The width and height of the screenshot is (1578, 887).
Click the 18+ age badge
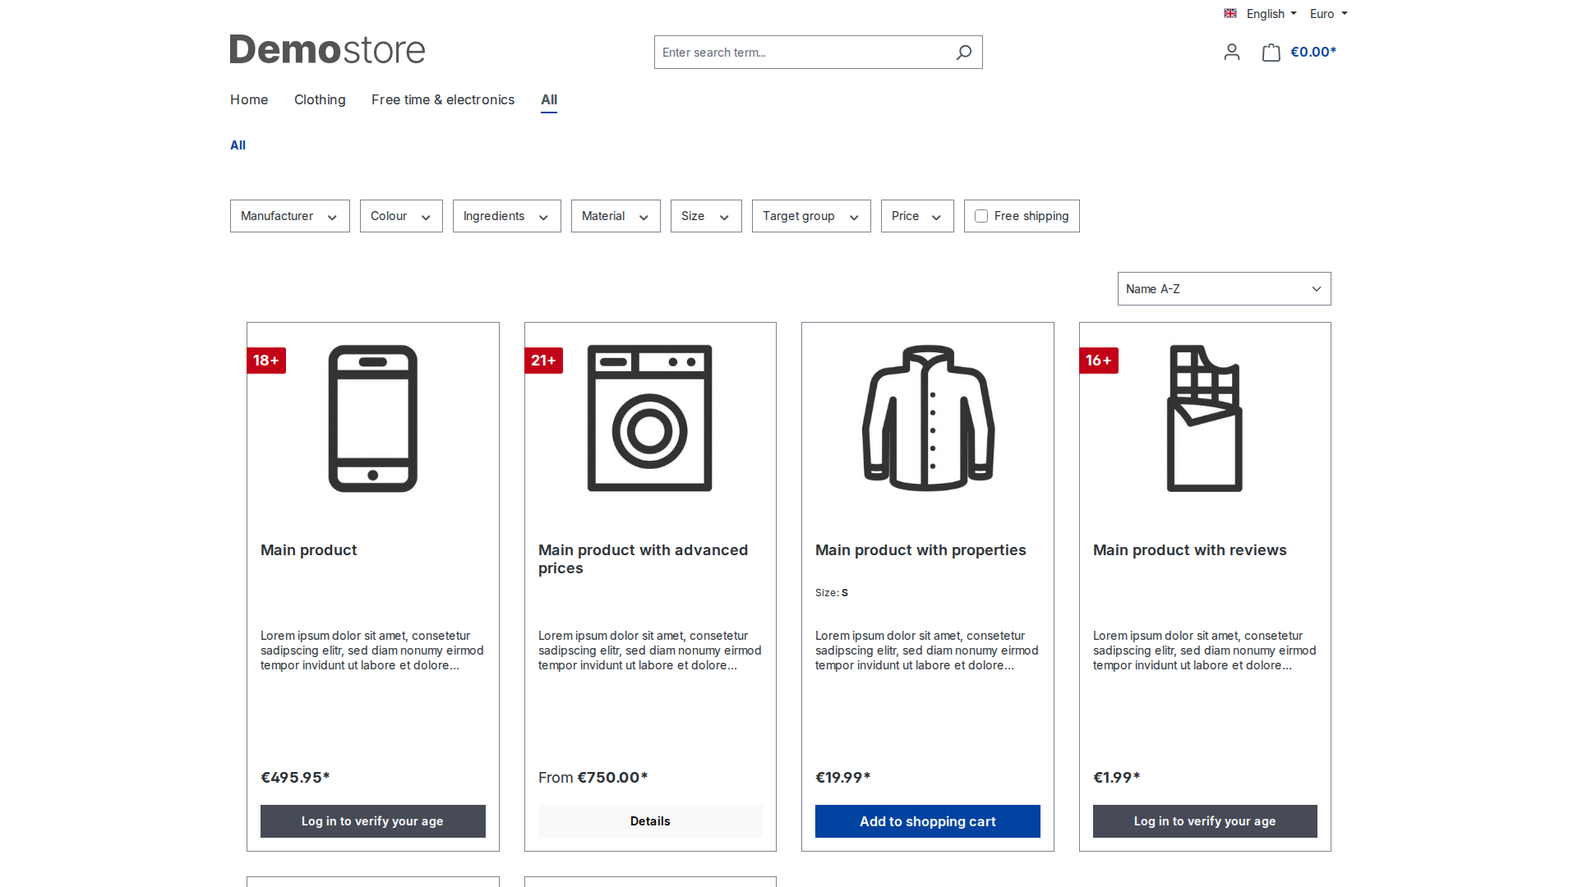[x=266, y=361]
